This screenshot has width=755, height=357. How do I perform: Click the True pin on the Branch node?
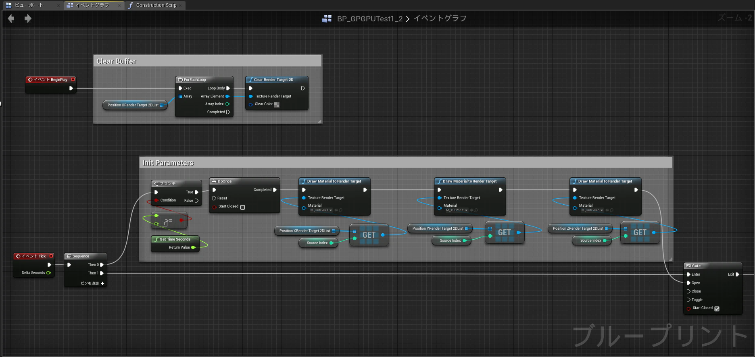tap(196, 192)
